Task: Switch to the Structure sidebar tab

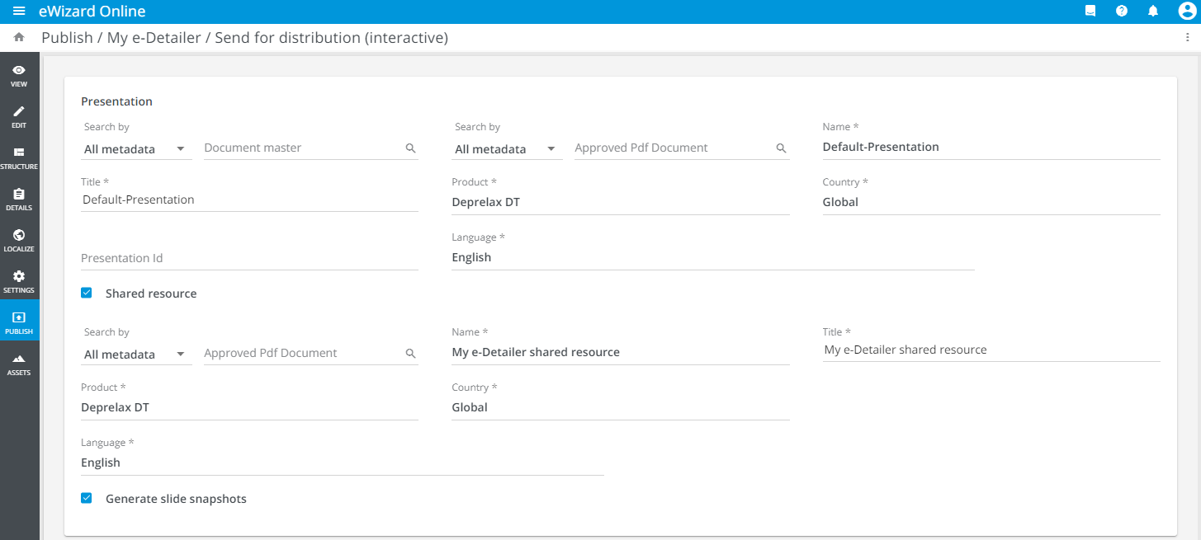Action: coord(19,157)
